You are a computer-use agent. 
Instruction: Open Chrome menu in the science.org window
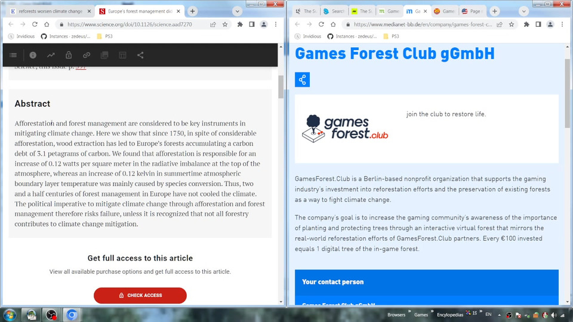tap(276, 24)
